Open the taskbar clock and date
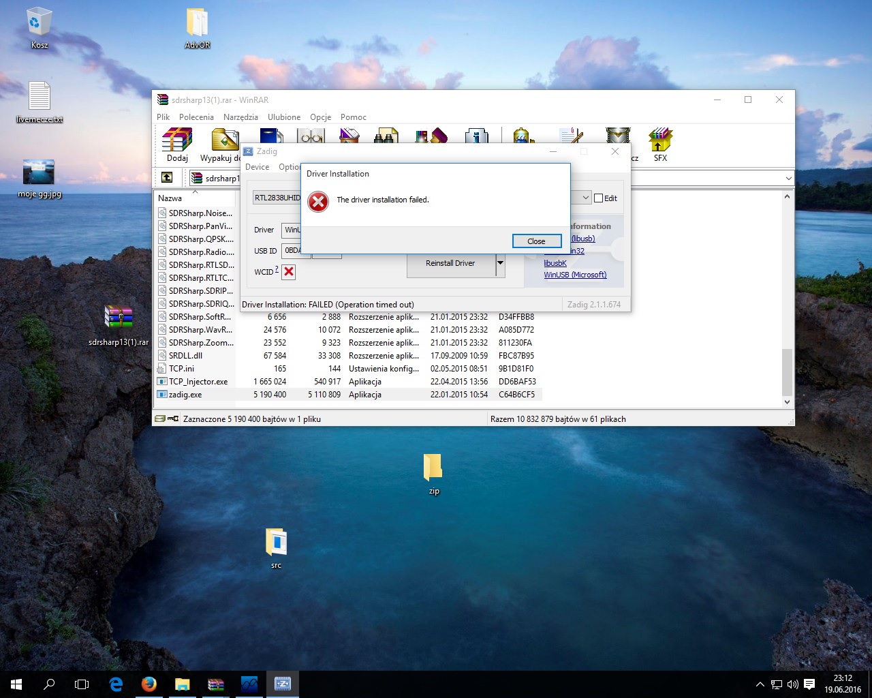Image resolution: width=872 pixels, height=698 pixels. (843, 684)
